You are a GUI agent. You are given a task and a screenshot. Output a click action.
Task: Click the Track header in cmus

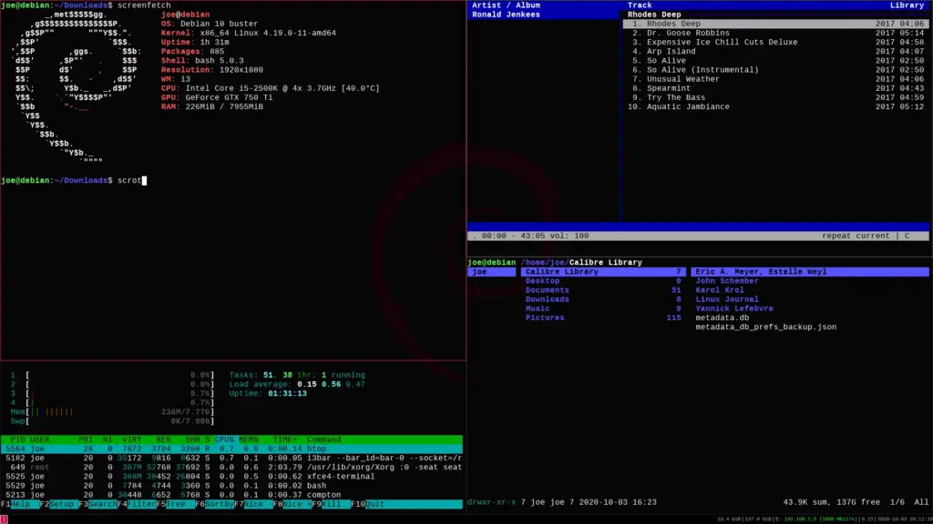pos(640,5)
